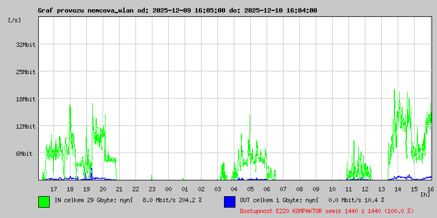This screenshot has width=437, height=218.
Task: Click the hour label 06 on x-axis
Action: pyautogui.click(x=267, y=189)
